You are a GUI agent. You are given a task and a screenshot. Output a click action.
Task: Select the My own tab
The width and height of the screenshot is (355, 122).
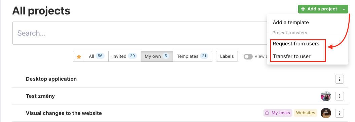pyautogui.click(x=157, y=56)
